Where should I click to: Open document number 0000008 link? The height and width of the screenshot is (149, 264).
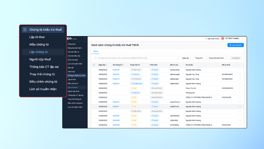[x=116, y=125]
